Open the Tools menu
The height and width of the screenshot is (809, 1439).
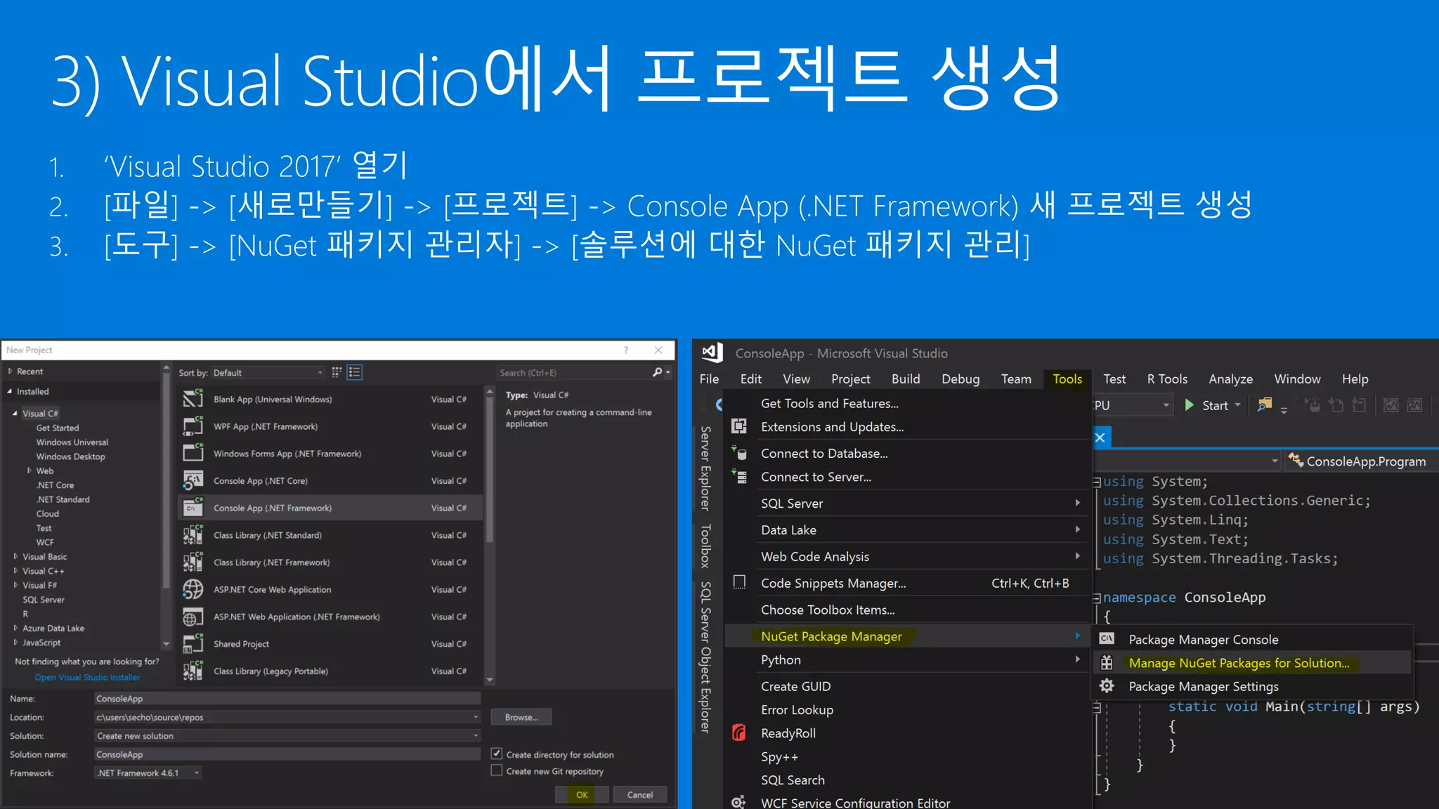[x=1067, y=379]
